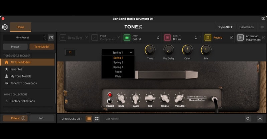Click the '226 results' count text
This screenshot has width=267, height=139.
[112, 119]
